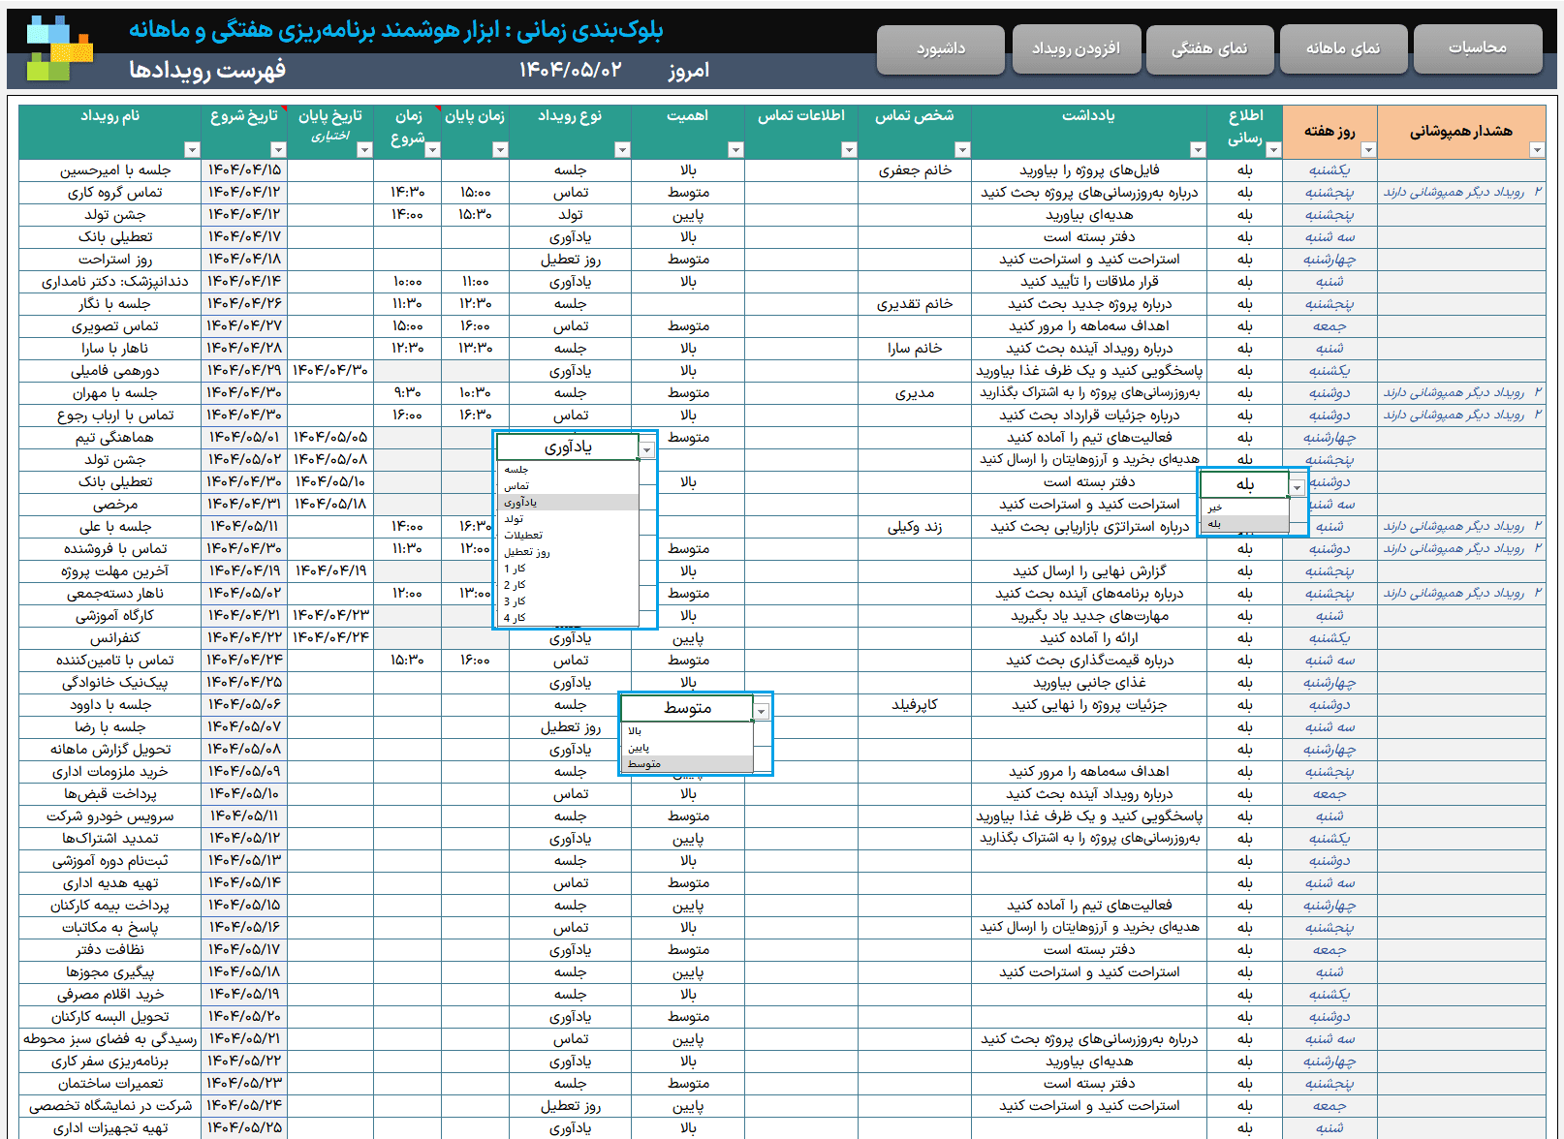
Task: Go to نمای ماهانه monthly view
Action: [x=1343, y=48]
